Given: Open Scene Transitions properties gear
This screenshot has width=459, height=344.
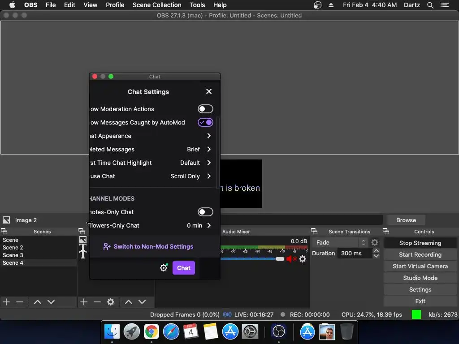Looking at the screenshot, I should coord(374,242).
